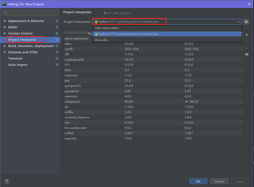The image size is (254, 187).
Task: Click the copy icon next to Project Interpreter
Action: [x=57, y=40]
